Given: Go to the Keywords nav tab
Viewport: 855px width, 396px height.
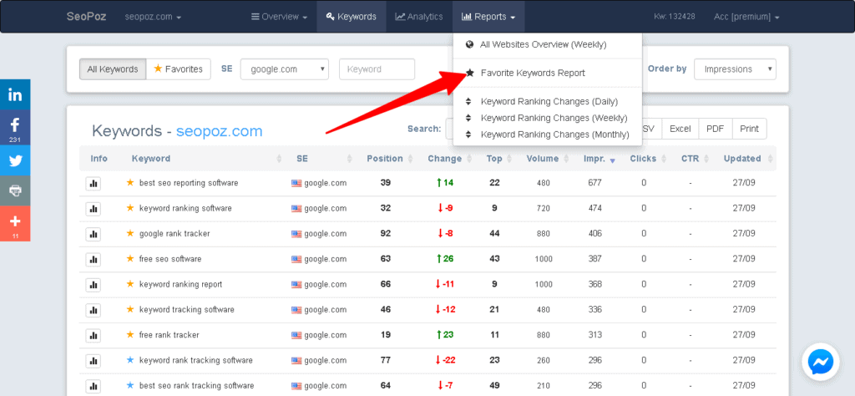Looking at the screenshot, I should (352, 17).
